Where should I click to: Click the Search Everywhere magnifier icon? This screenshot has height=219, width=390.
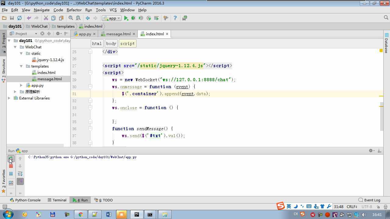coord(386,18)
